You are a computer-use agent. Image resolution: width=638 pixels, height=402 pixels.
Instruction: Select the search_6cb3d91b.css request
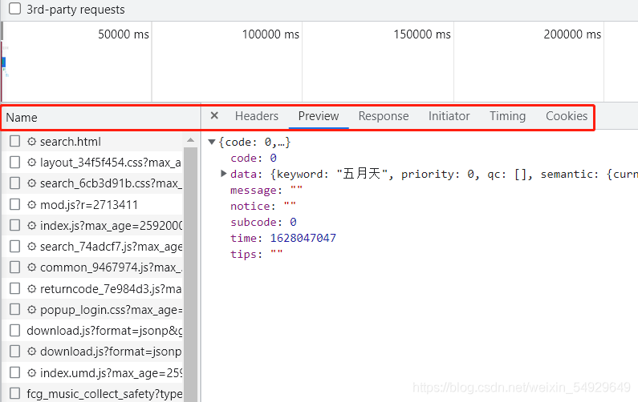tap(111, 183)
